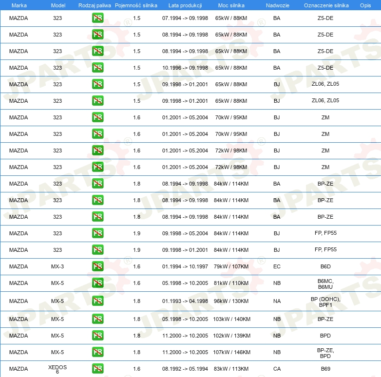Select the power cell '107kW / 146KM'
This screenshot has height=377, width=381.
coord(231,352)
